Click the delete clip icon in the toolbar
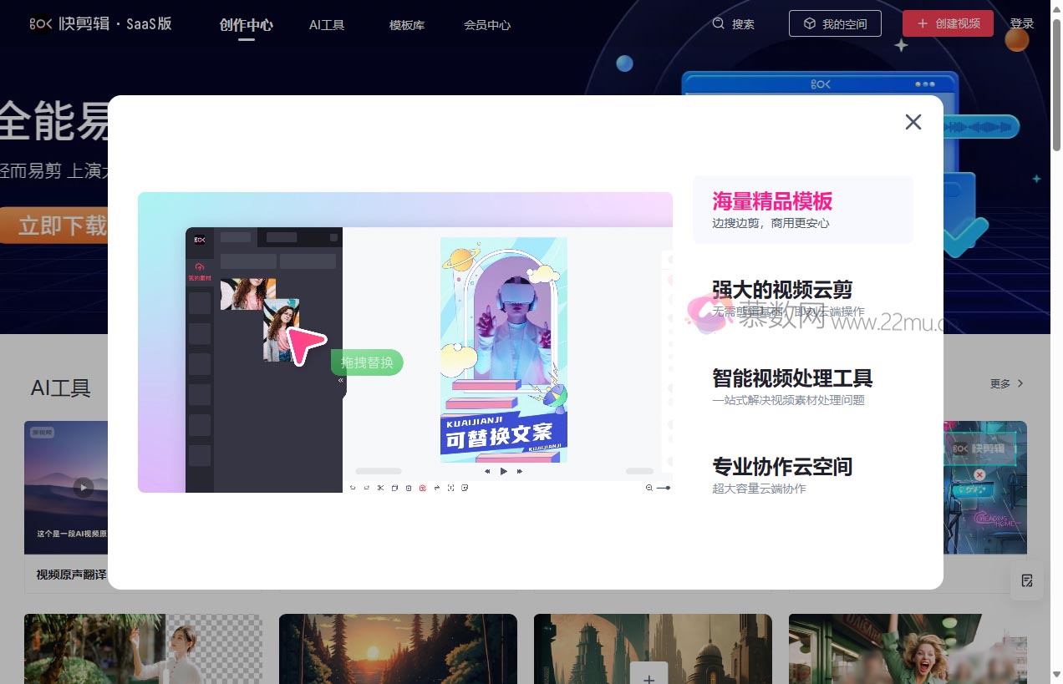The width and height of the screenshot is (1063, 684). click(409, 488)
